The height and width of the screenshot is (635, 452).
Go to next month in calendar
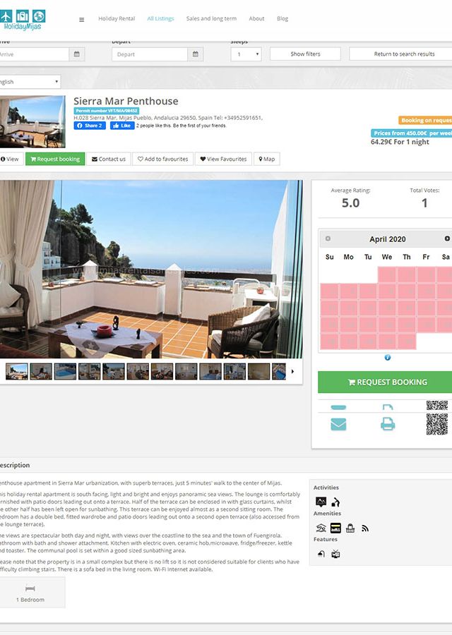pos(447,238)
